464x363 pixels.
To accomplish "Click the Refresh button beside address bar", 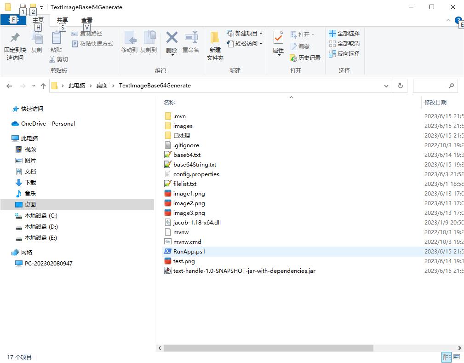I will 401,86.
